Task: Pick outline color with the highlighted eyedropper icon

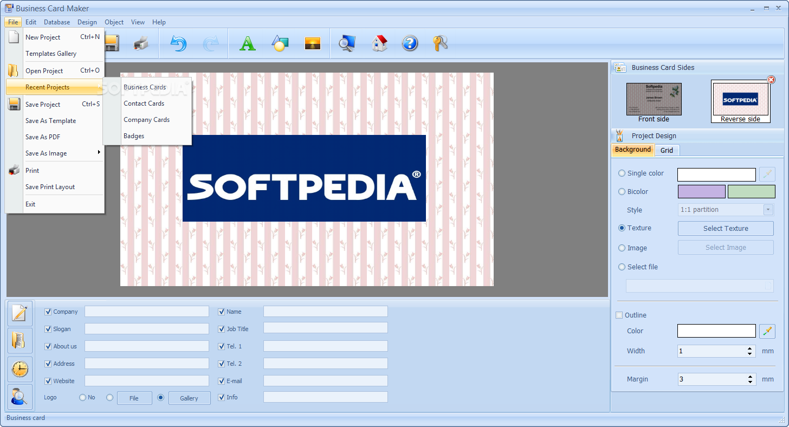Action: click(x=767, y=331)
